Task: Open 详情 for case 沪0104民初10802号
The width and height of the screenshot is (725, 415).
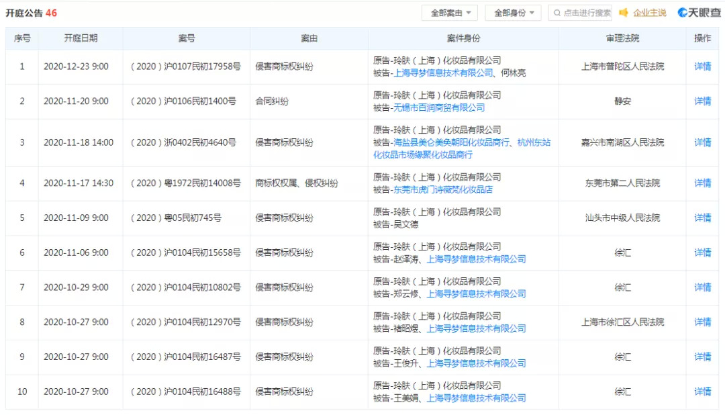Action: click(702, 287)
